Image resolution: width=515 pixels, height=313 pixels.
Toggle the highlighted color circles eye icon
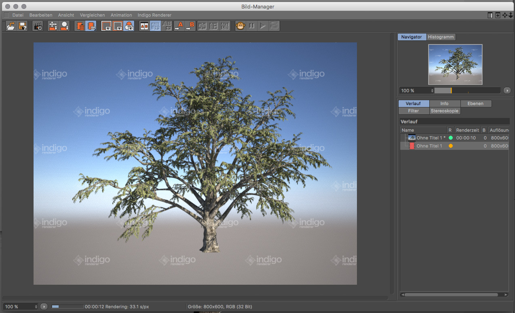129,26
